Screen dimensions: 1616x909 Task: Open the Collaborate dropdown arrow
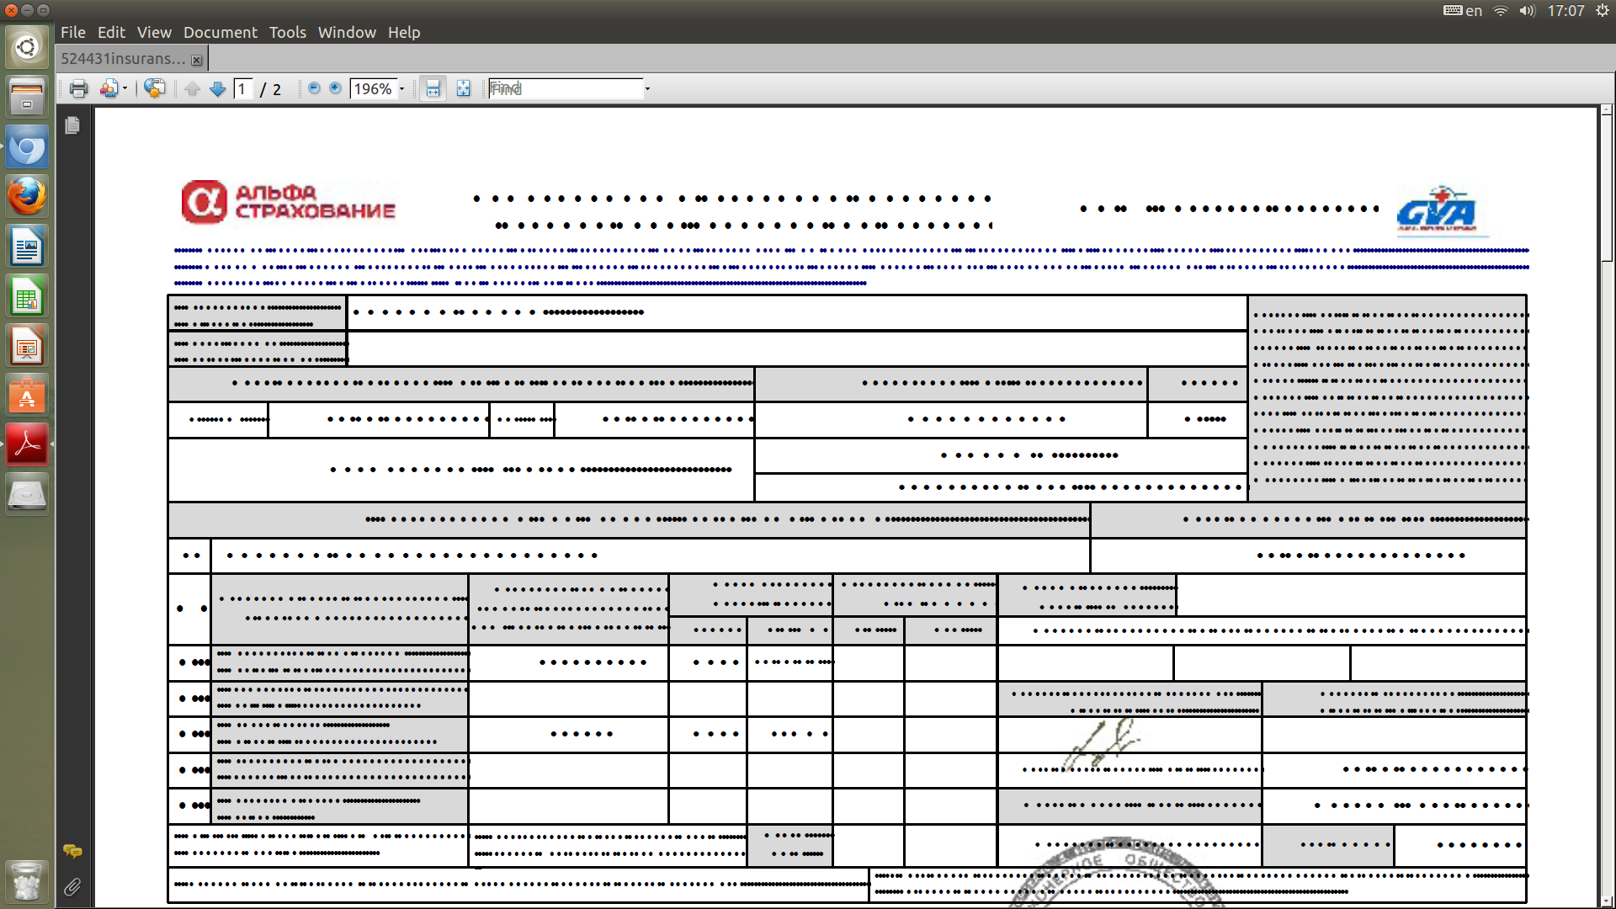[x=125, y=88]
